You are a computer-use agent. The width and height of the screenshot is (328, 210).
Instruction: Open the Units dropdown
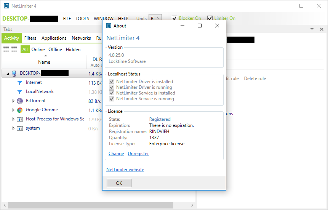pos(155,18)
